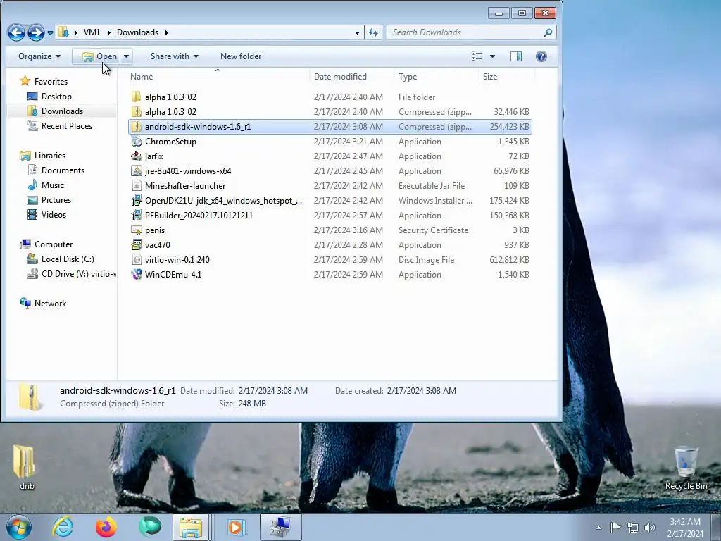Open Recent Places in navigation pane
Viewport: 721px width, 541px height.
67,125
